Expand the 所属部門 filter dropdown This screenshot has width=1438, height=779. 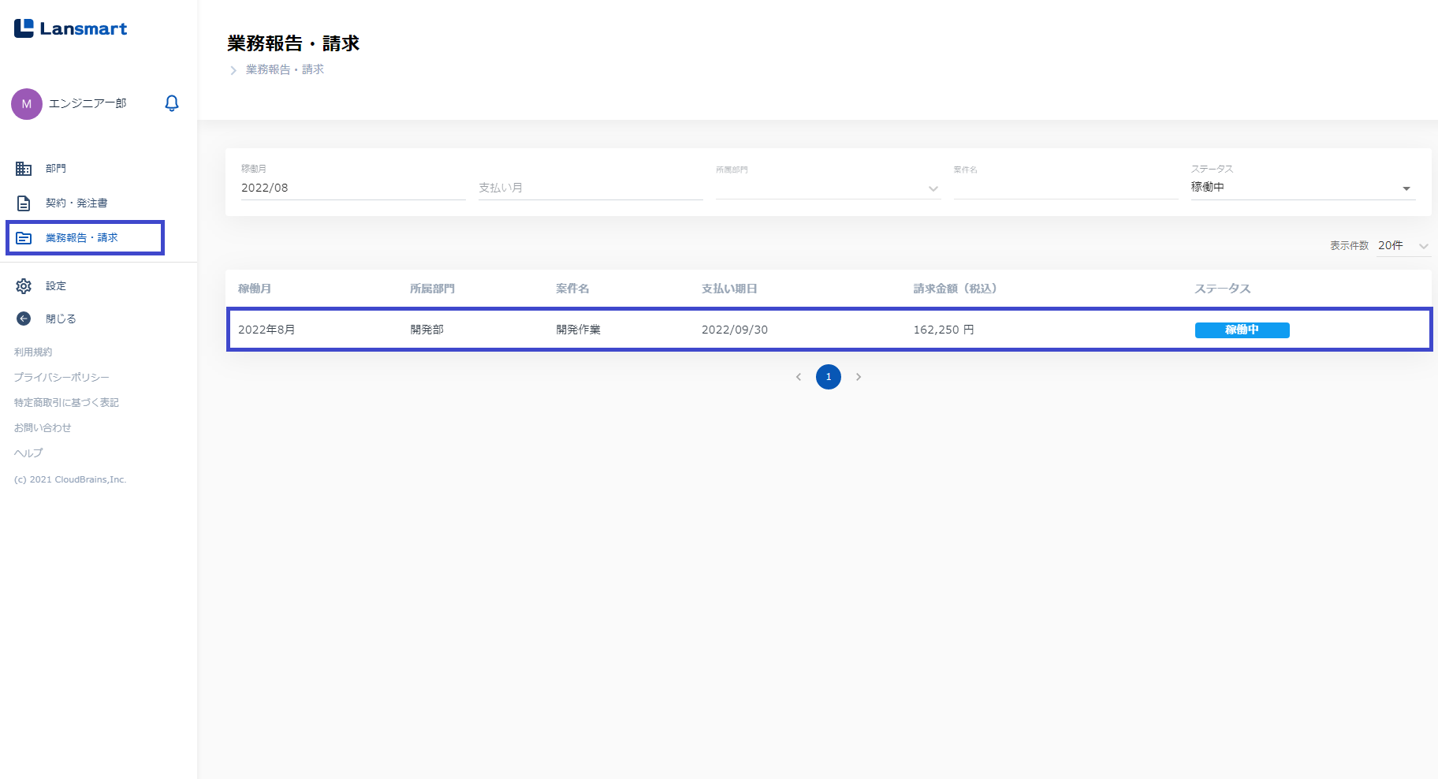click(x=829, y=188)
